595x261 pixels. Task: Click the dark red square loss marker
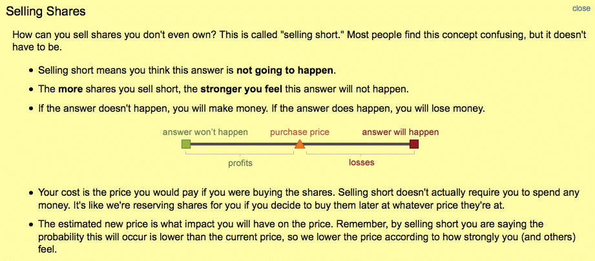[x=414, y=144]
